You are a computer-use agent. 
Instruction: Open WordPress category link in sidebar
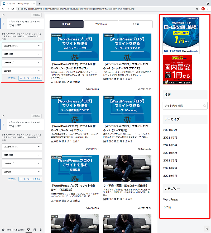pyautogui.click(x=170, y=199)
